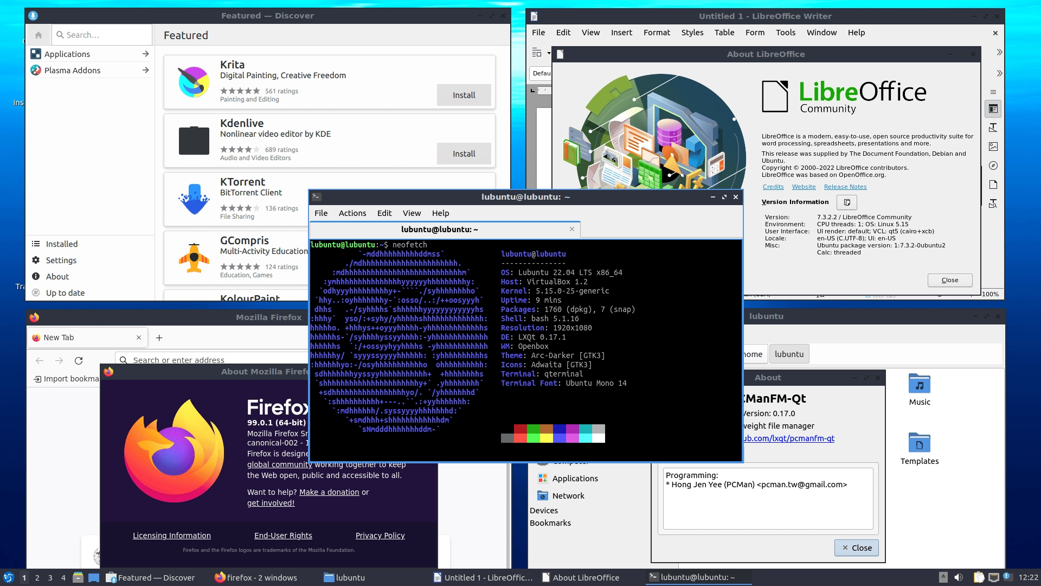This screenshot has height=586, width=1041.
Task: Close the qterminal tab lubuntu@lubuntu
Action: tap(572, 230)
